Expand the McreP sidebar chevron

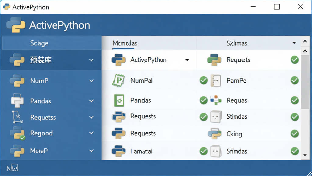click(x=91, y=151)
